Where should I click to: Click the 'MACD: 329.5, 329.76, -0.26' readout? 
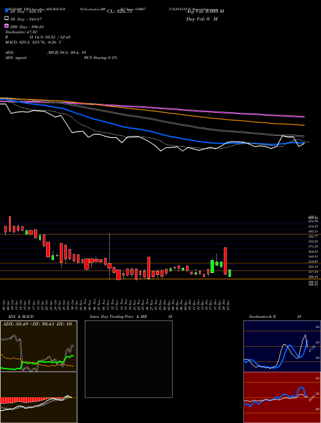[31, 42]
